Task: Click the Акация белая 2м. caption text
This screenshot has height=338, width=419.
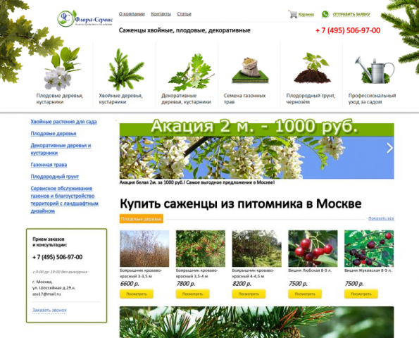Action: (x=197, y=182)
